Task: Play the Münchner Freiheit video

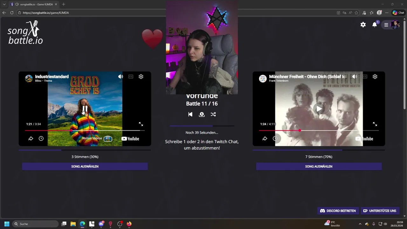Action: (319, 109)
